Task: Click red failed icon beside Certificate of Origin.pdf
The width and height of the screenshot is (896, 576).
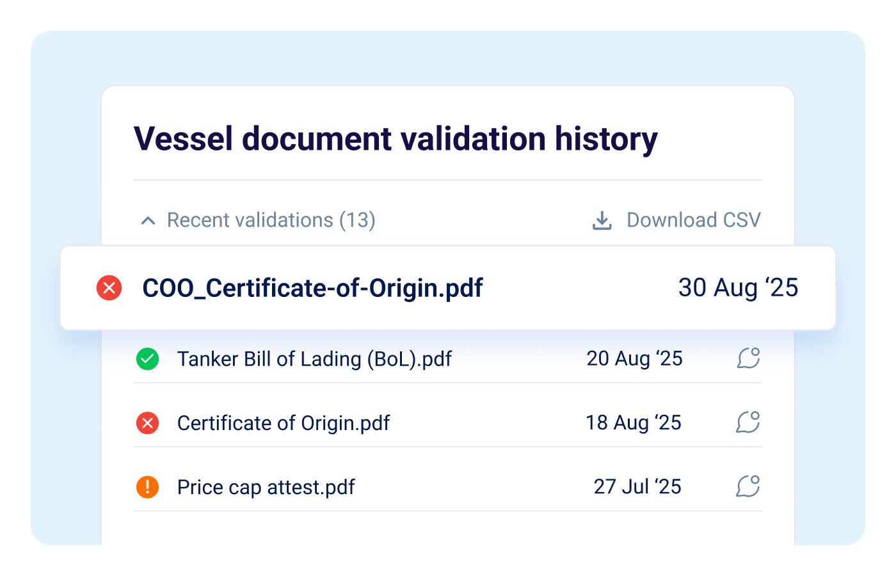Action: pyautogui.click(x=148, y=423)
